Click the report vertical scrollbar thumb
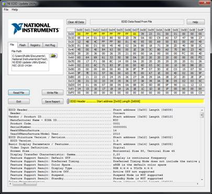Image resolution: width=212 pixels, height=194 pixels. pos(202,115)
